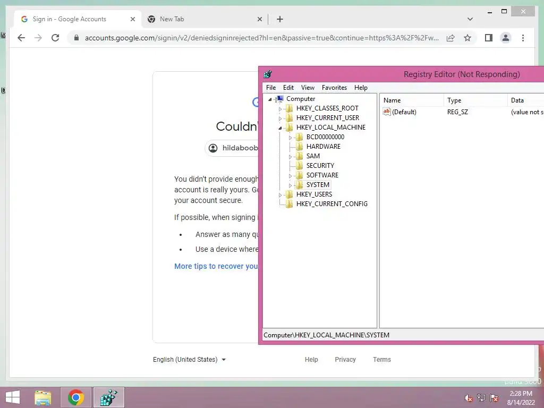Select the HKEY_LOCAL_MACHINE folder icon

coord(289,127)
